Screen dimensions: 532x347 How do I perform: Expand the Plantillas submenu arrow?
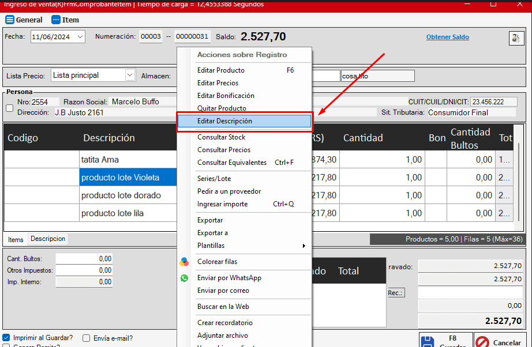[x=304, y=246]
